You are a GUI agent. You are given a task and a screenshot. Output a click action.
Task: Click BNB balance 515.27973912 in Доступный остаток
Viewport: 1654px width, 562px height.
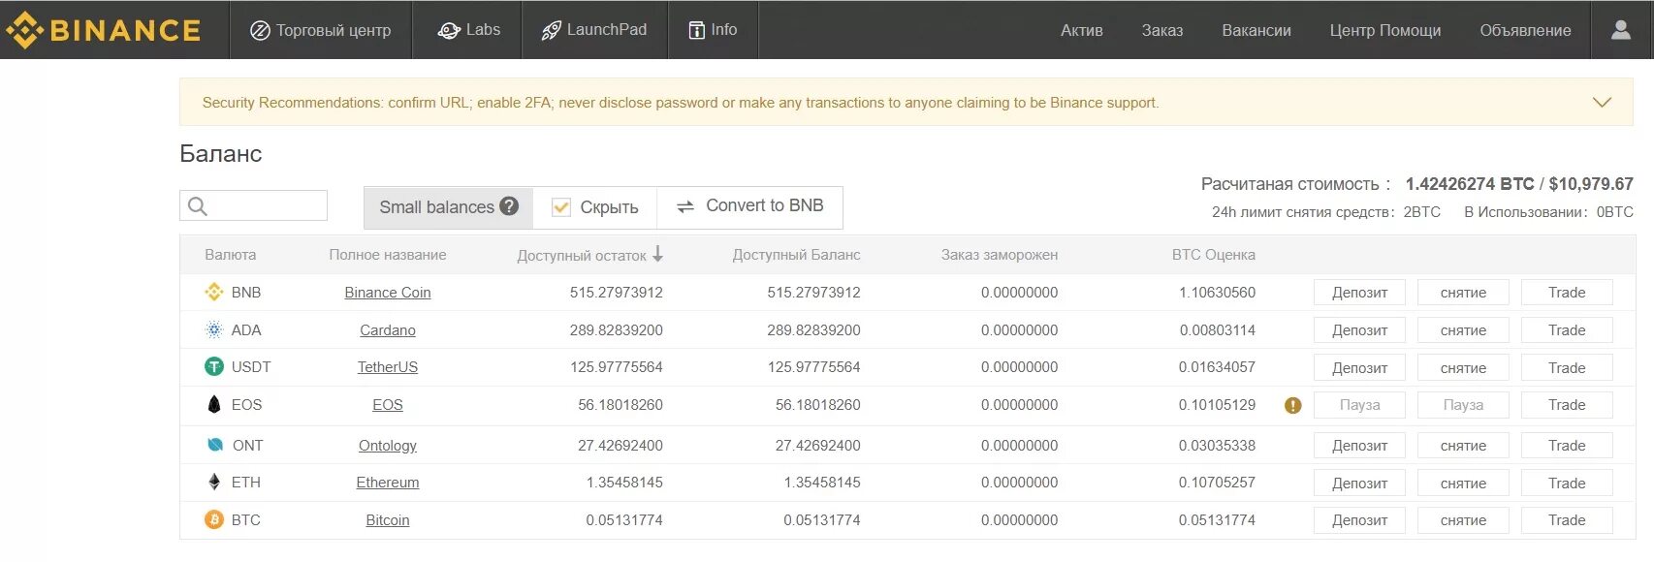pyautogui.click(x=617, y=293)
